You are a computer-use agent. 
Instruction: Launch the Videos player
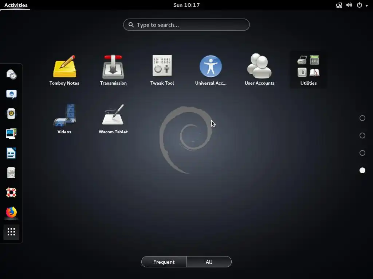coord(64,115)
